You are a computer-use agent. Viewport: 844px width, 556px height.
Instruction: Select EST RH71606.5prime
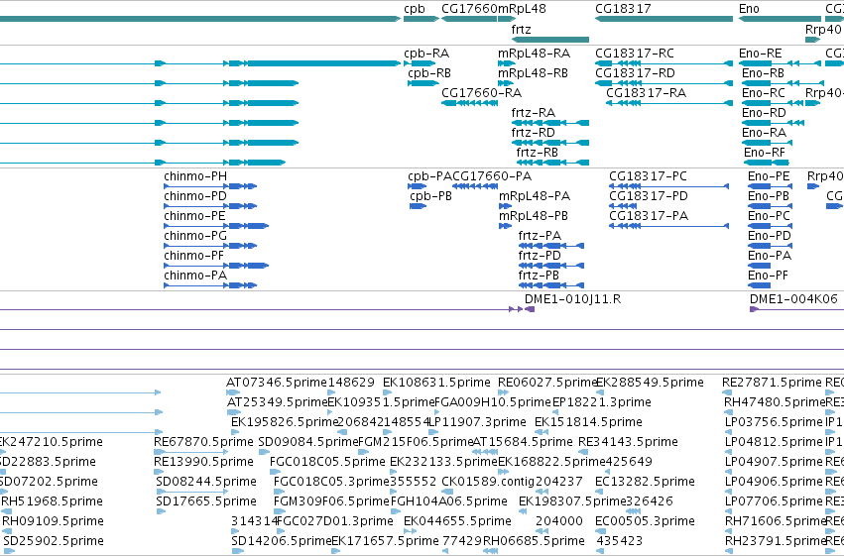tap(729, 531)
